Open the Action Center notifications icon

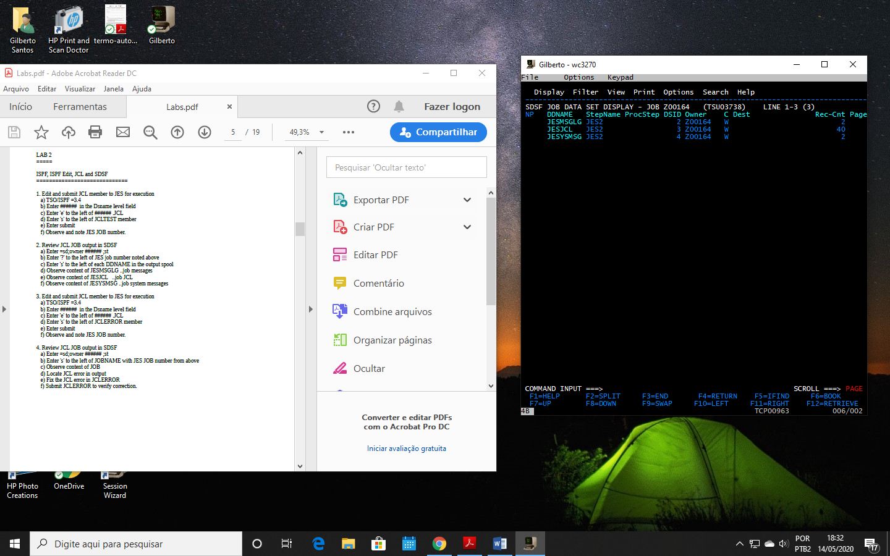point(871,544)
